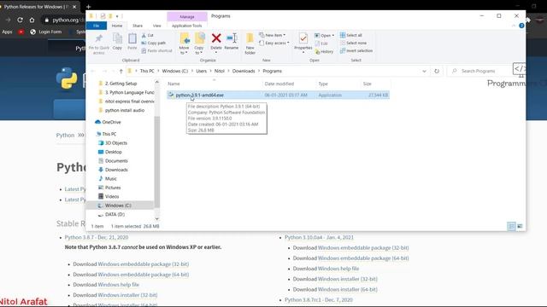Click the Cut command
Viewport: 547px width, 307px height.
(x=148, y=35)
